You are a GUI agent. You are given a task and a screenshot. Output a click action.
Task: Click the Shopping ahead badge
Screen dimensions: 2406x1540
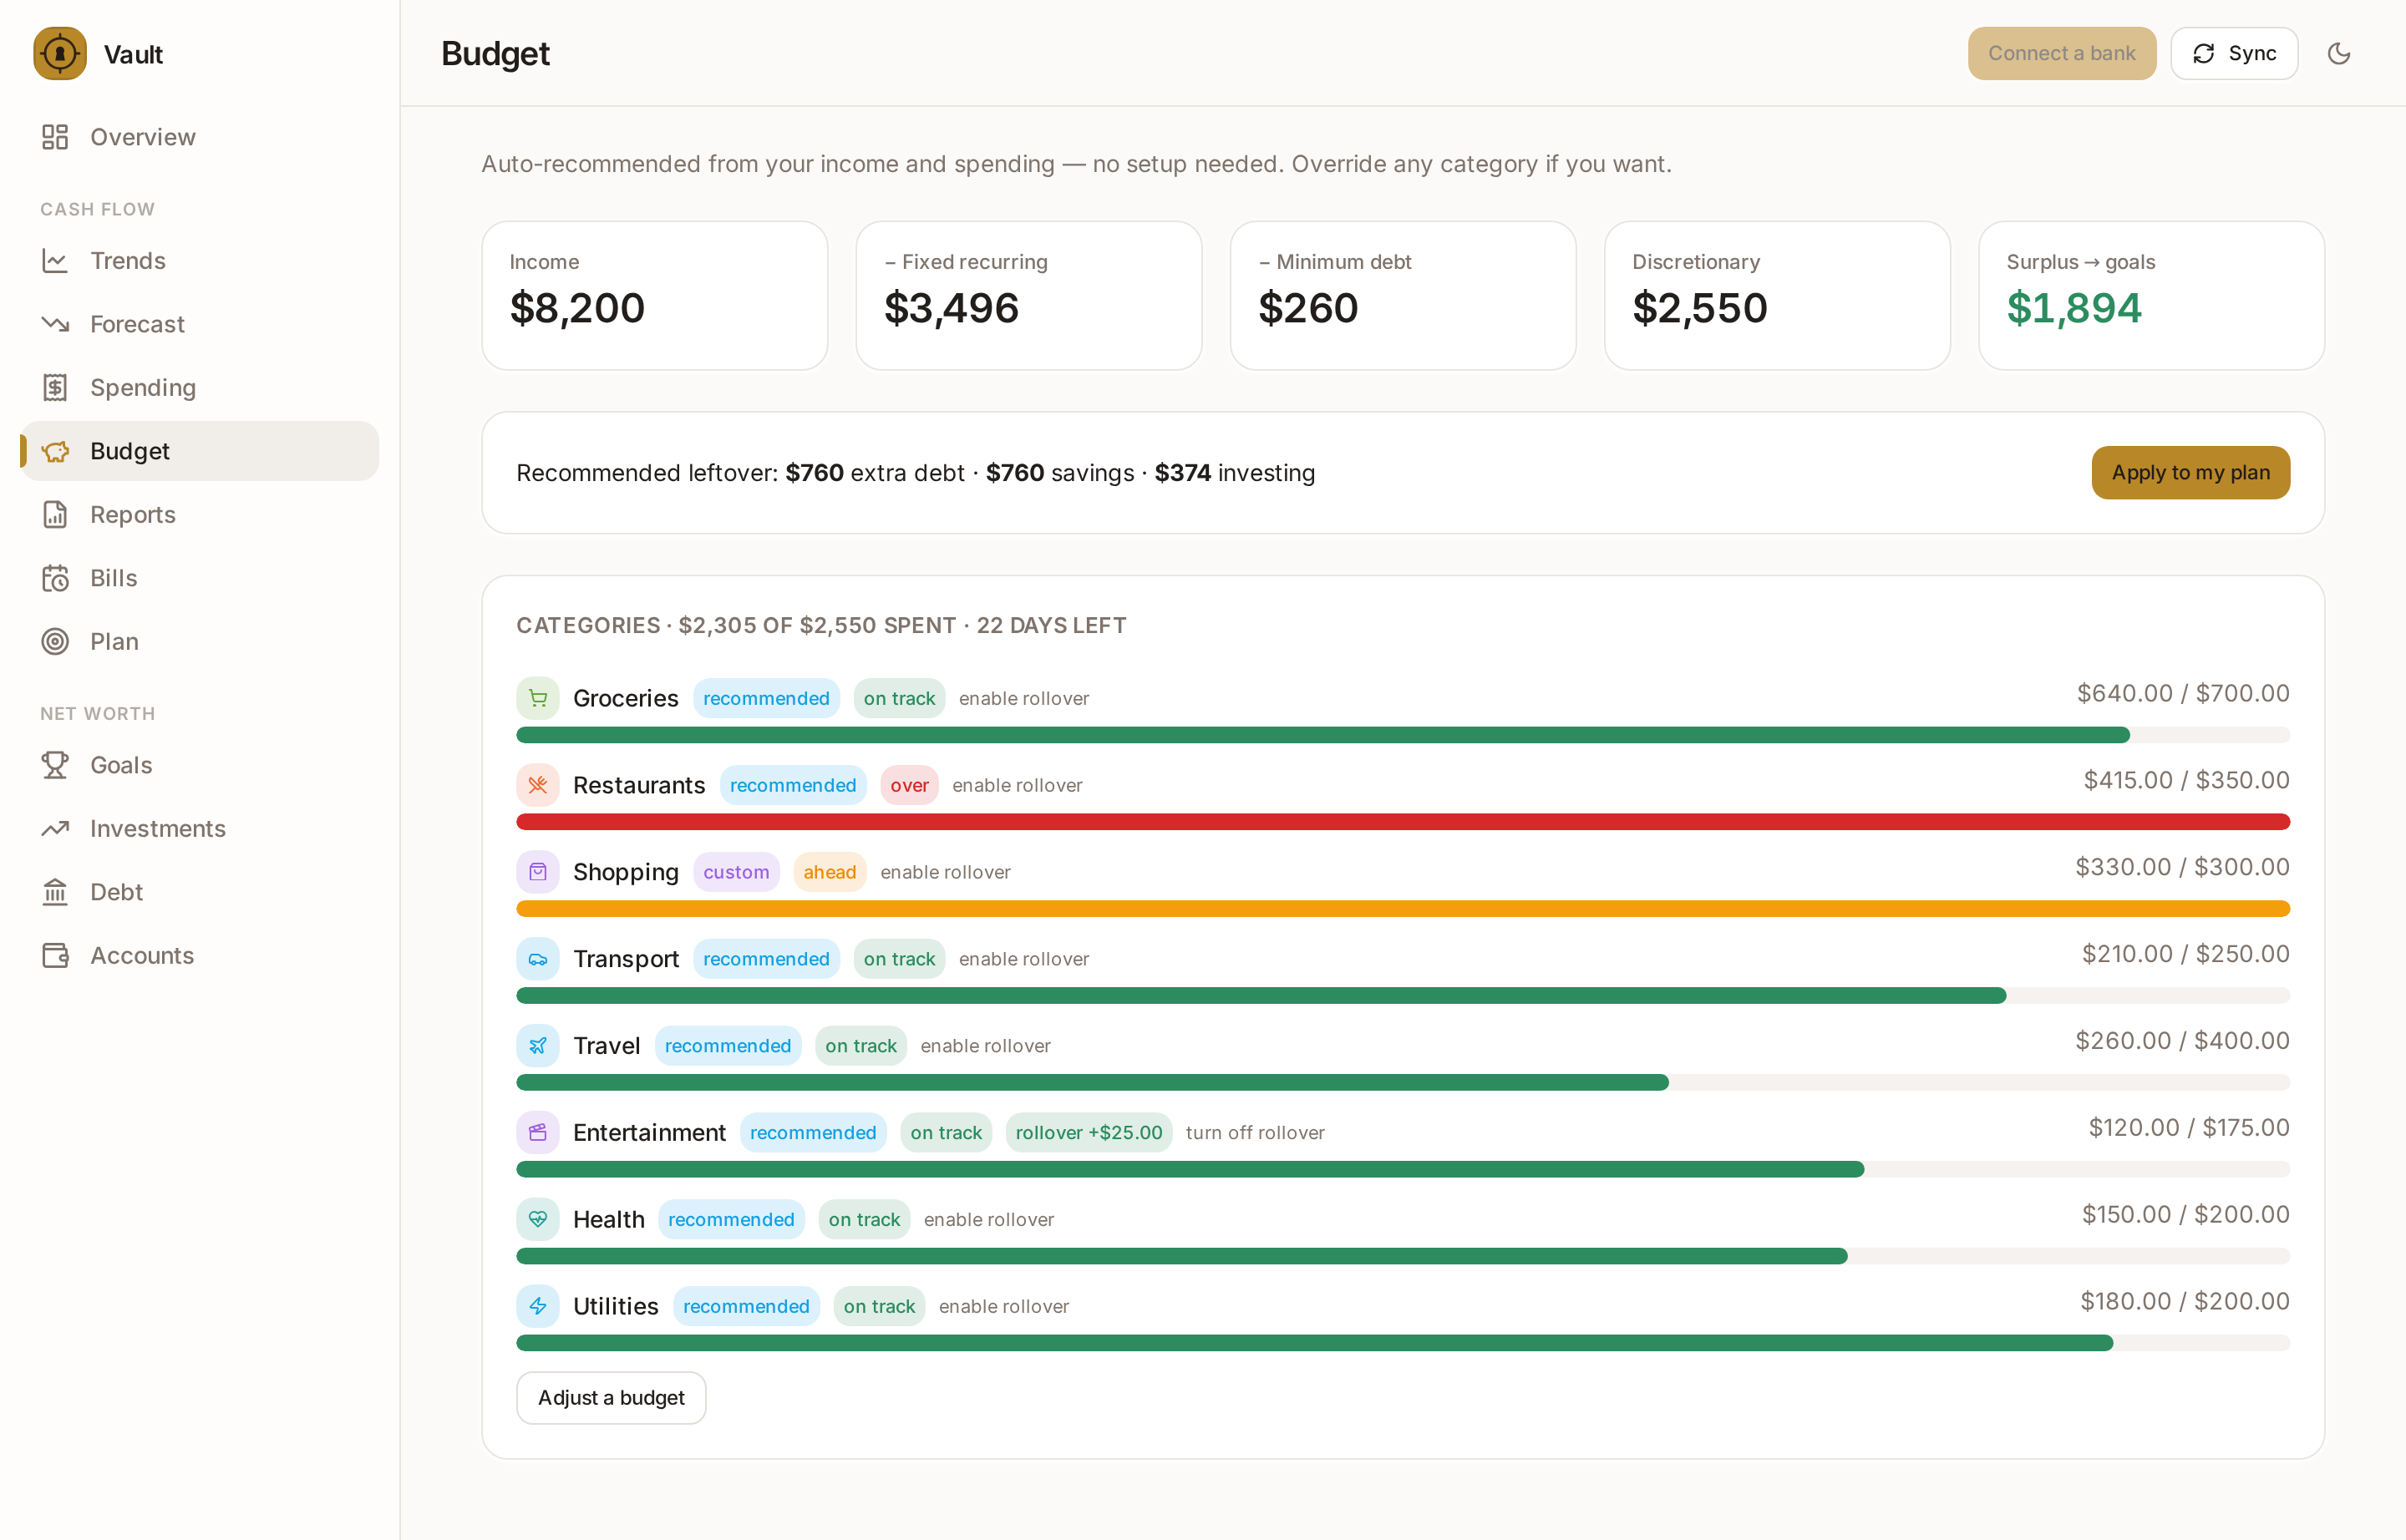tap(830, 872)
